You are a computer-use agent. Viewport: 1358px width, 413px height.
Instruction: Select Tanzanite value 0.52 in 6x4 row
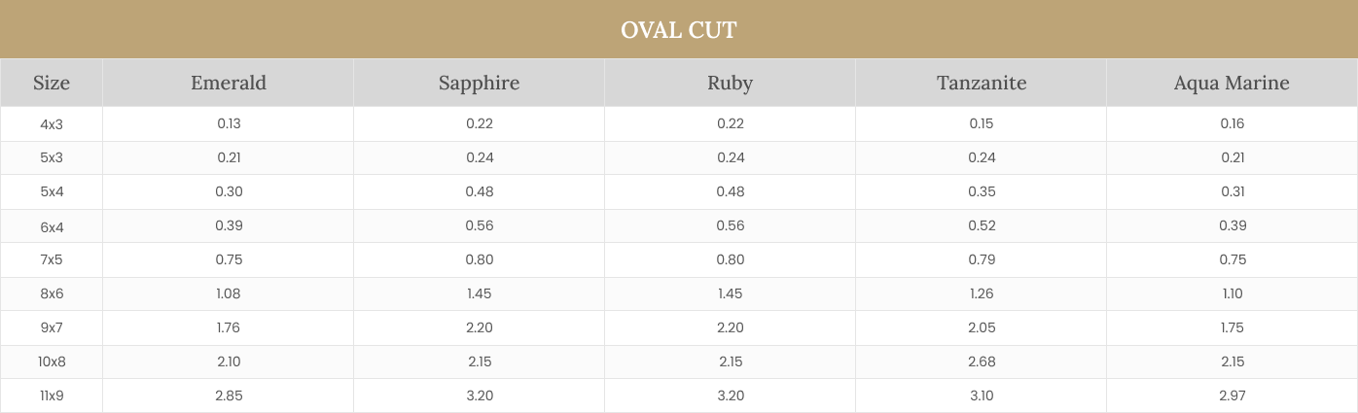tap(982, 225)
